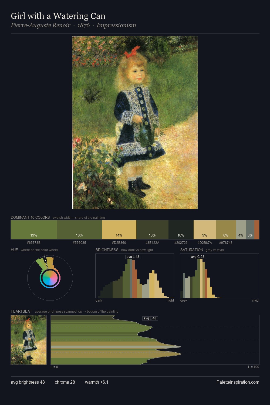The width and height of the screenshot is (270, 405).
Task: Click the heartbeat brightness profile chart
Action: pos(155,340)
